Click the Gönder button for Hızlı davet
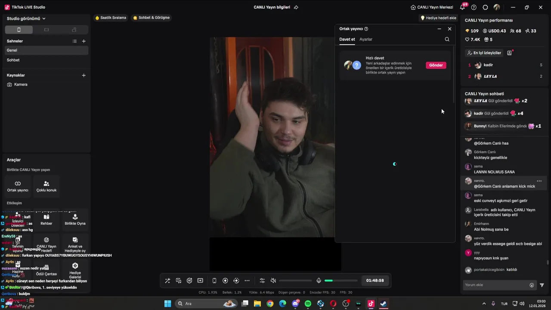 pyautogui.click(x=436, y=65)
